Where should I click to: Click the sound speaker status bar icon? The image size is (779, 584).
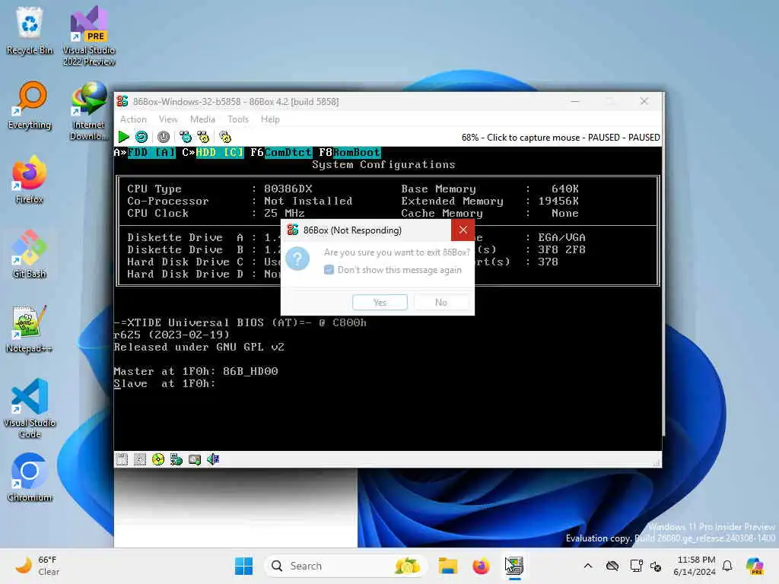coord(213,459)
